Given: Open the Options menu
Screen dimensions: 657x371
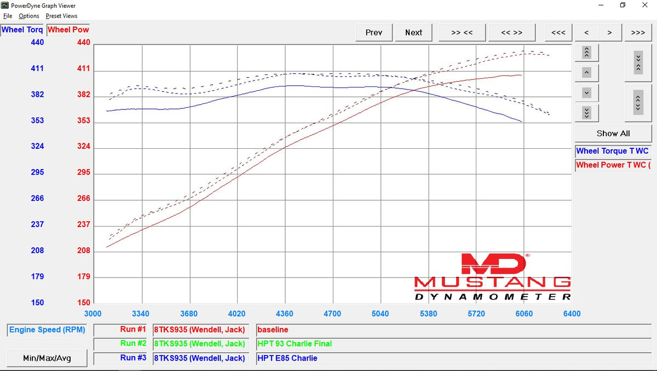Looking at the screenshot, I should (29, 16).
